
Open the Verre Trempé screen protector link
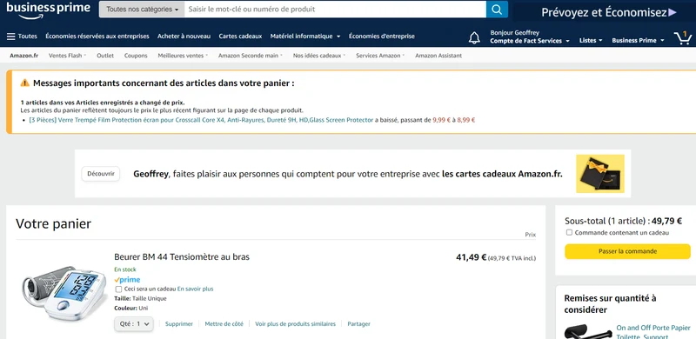201,120
